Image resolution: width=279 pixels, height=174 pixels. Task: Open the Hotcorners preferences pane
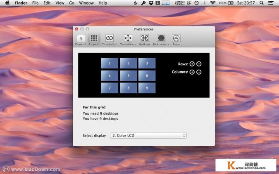click(161, 40)
